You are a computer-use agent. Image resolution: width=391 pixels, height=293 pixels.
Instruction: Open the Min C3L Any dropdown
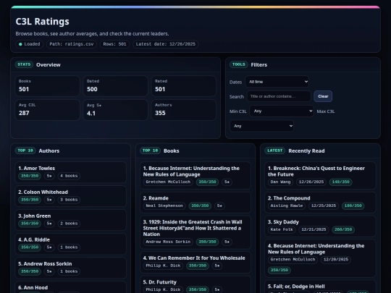282,111
